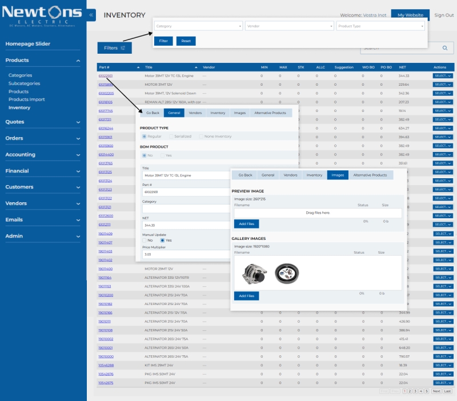The image size is (457, 401).
Task: Open the Vendor filter dropdown
Action: coord(289,26)
